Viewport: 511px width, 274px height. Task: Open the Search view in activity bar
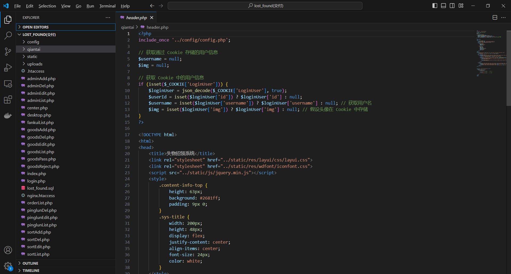[8, 35]
